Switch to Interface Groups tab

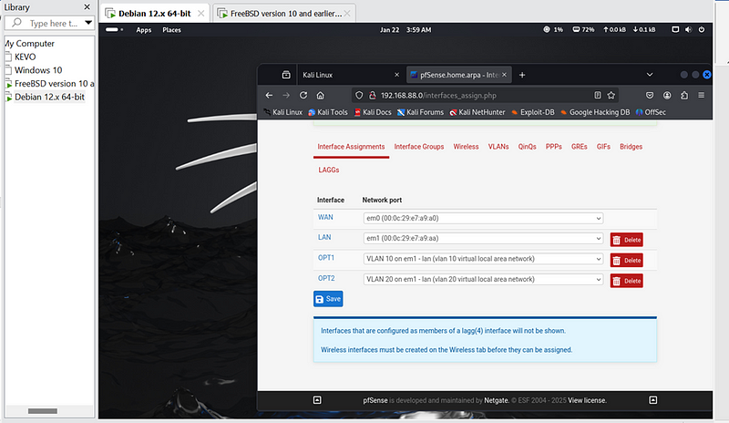419,147
